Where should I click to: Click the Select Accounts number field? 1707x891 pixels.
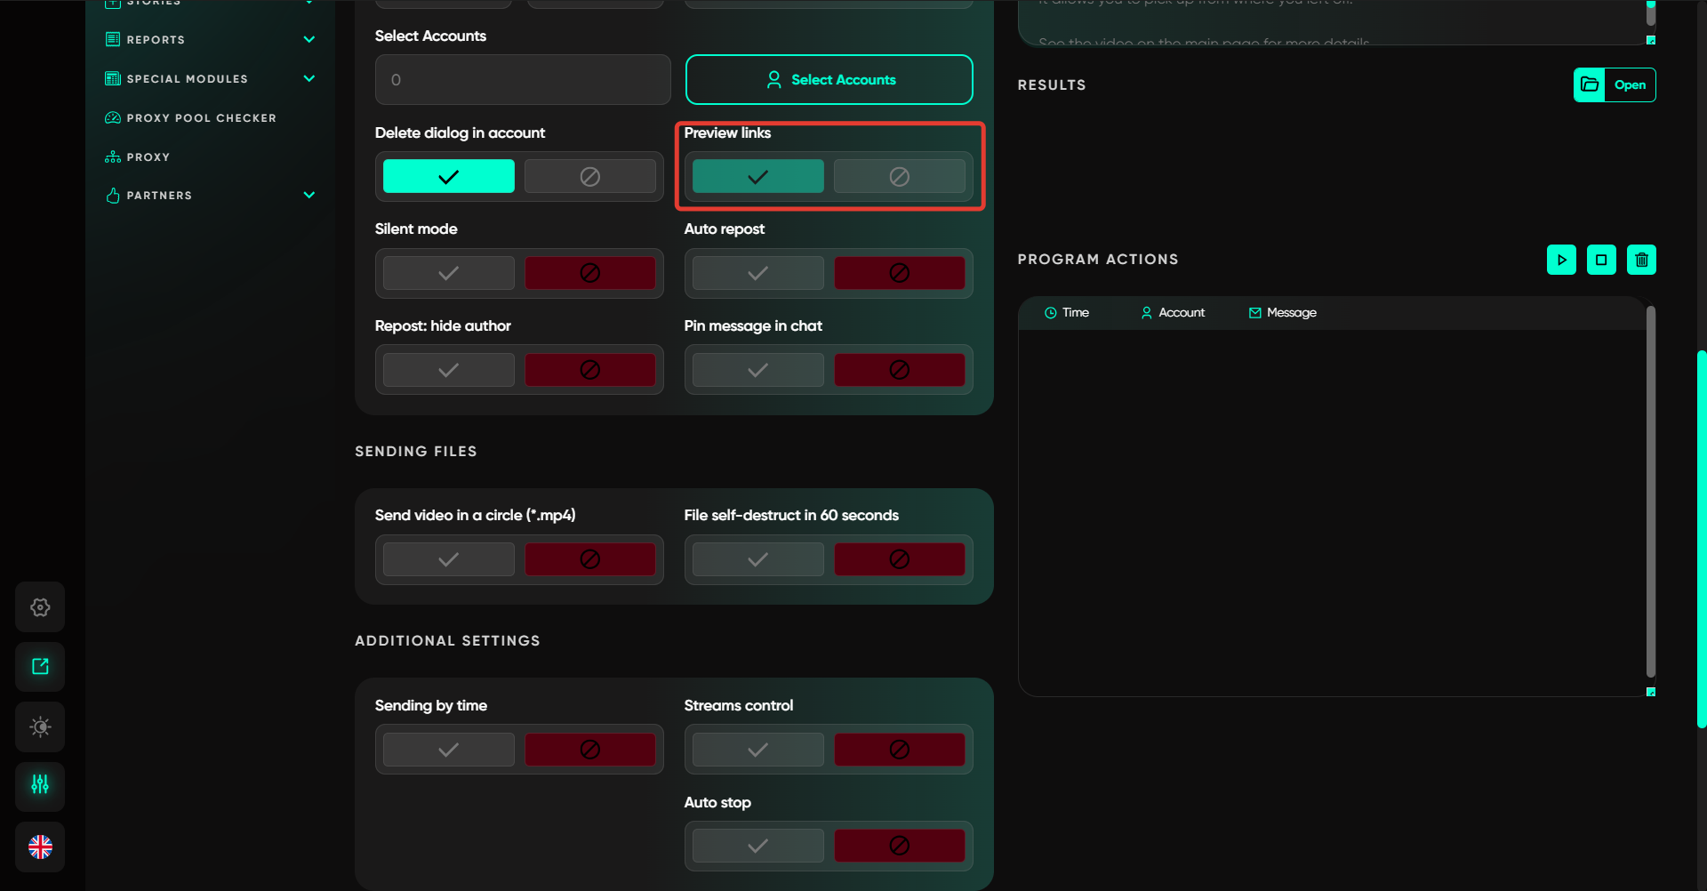[523, 80]
